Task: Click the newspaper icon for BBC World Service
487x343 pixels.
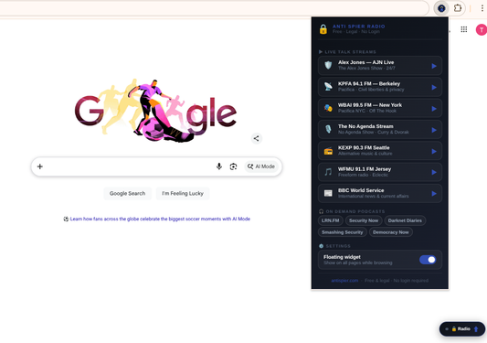Action: [x=328, y=193]
